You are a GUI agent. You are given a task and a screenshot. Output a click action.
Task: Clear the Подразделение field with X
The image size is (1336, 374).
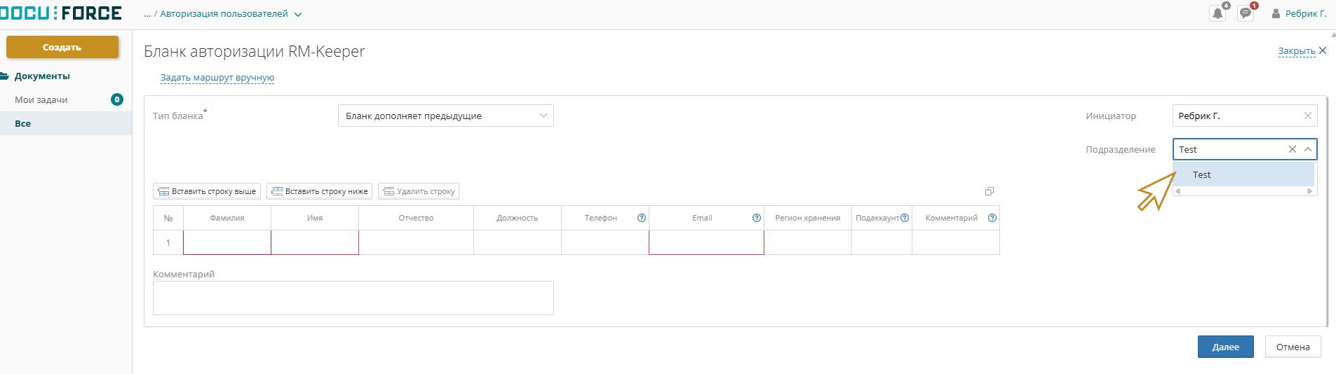click(1292, 149)
